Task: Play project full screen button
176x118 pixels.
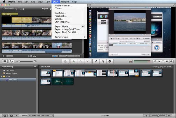Action: pyautogui.click(x=5, y=56)
